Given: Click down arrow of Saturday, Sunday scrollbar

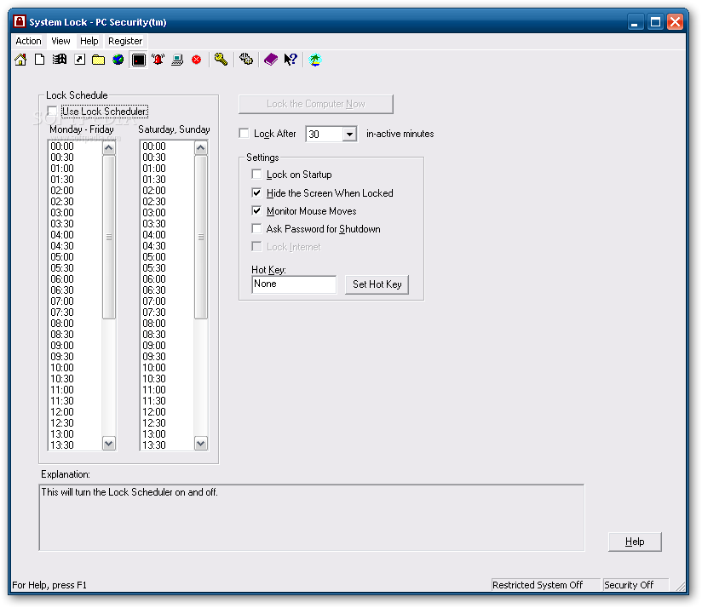Looking at the screenshot, I should point(201,444).
